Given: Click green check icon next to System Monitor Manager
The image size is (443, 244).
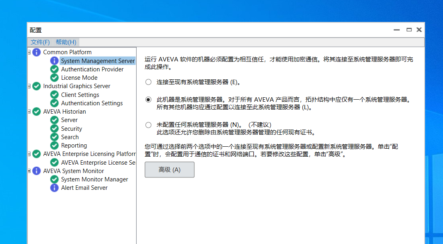Looking at the screenshot, I should click(55, 179).
